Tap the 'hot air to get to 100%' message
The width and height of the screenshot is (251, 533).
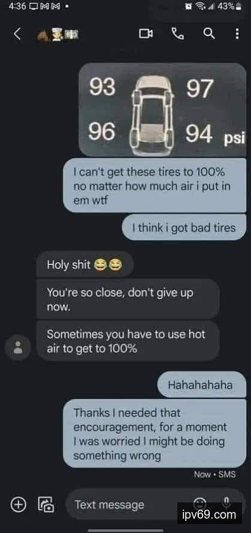click(x=128, y=341)
